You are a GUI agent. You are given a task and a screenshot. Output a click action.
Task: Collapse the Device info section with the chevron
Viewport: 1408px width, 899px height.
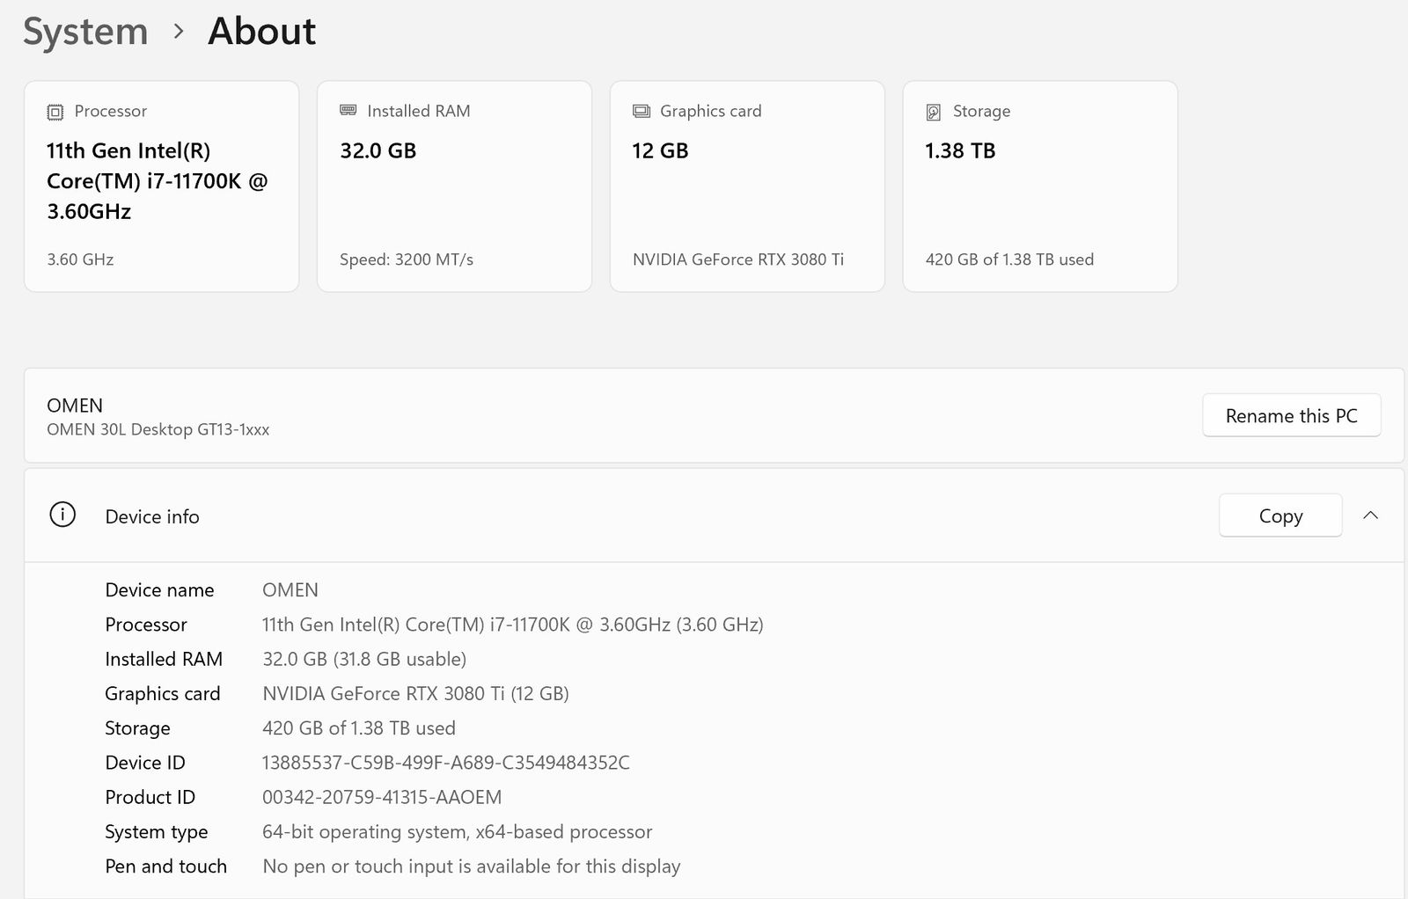click(1370, 515)
